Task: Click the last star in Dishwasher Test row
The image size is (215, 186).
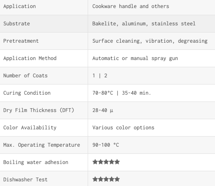Action: tap(117, 179)
